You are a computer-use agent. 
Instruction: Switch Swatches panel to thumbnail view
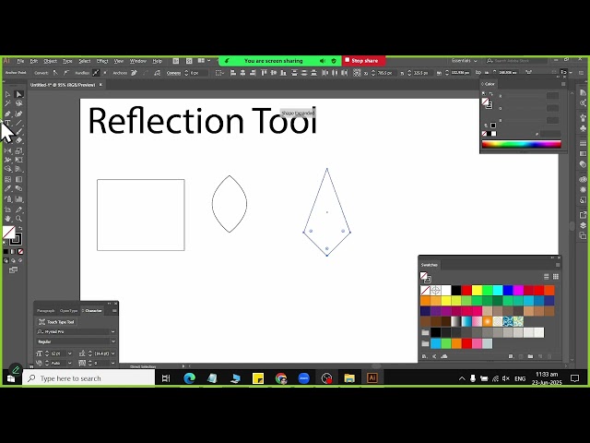tap(556, 277)
